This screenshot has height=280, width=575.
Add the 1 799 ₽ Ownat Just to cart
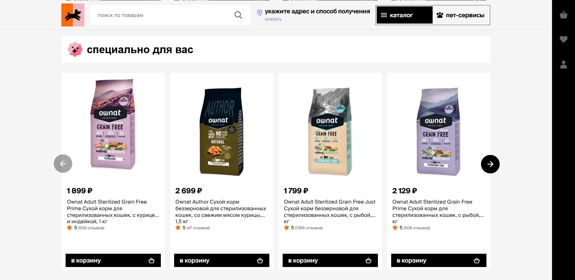point(330,260)
